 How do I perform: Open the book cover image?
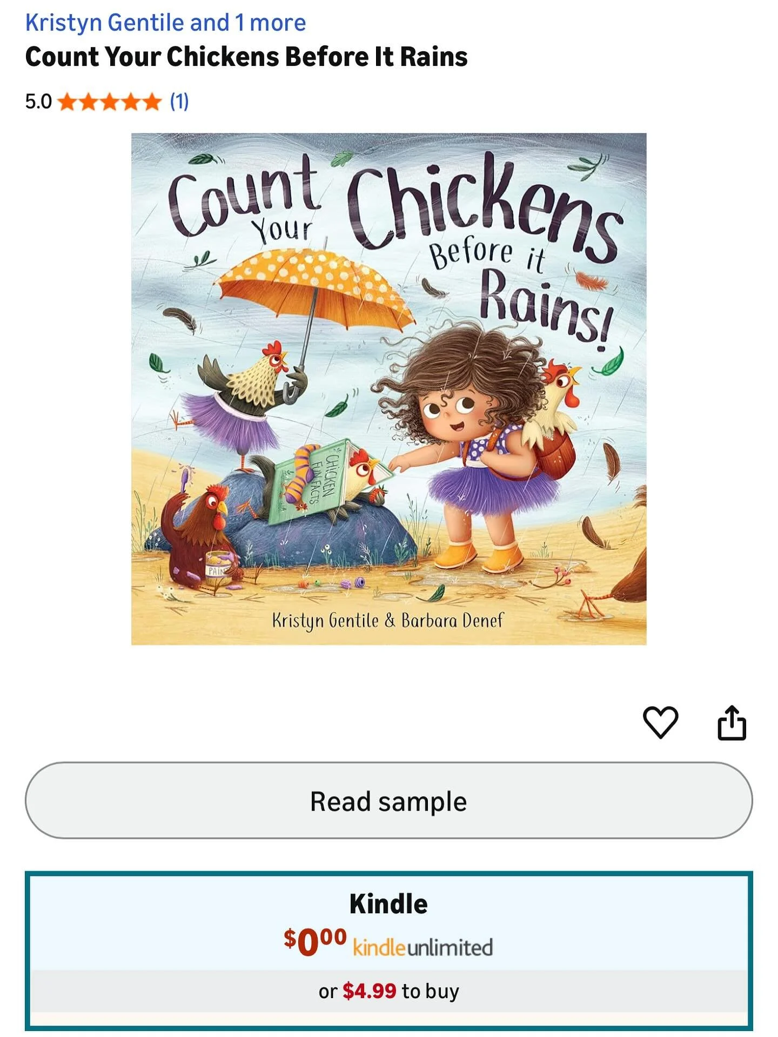coord(388,389)
